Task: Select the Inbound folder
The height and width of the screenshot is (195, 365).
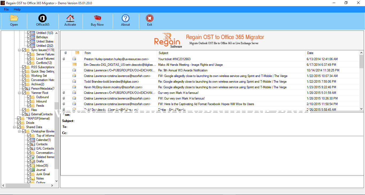Action: [41, 101]
